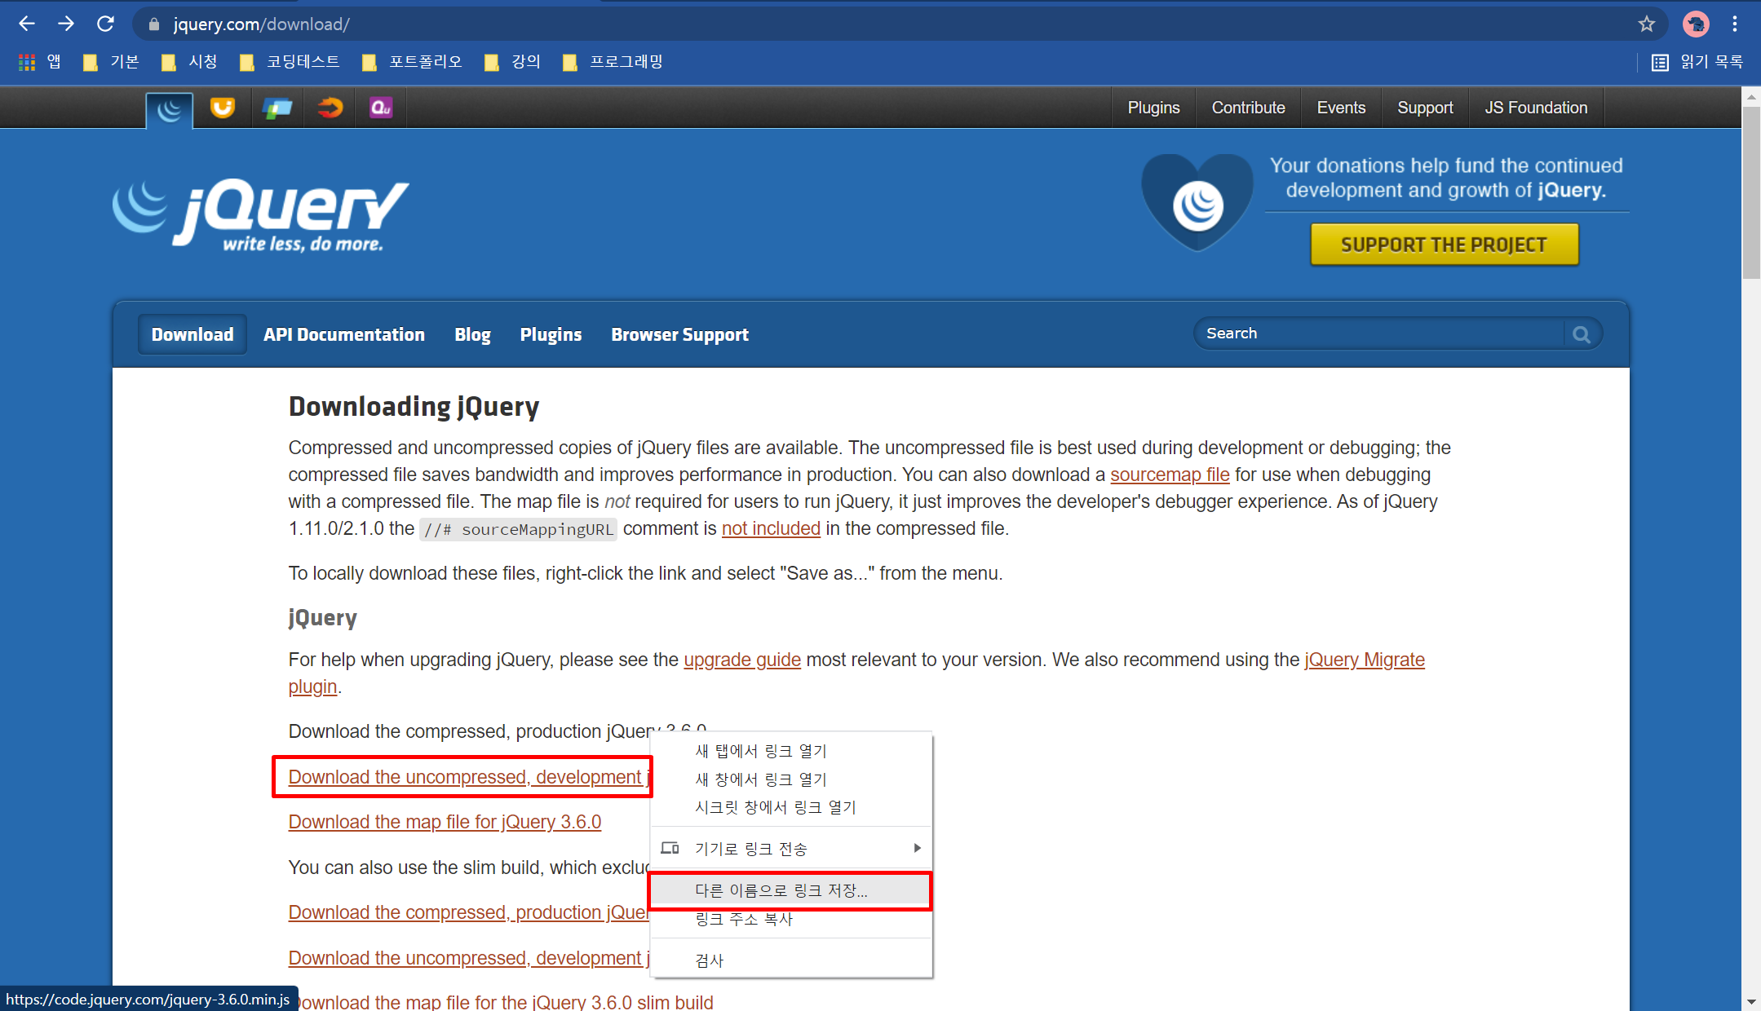Click the QUnit project icon
This screenshot has width=1761, height=1011.
tap(381, 108)
